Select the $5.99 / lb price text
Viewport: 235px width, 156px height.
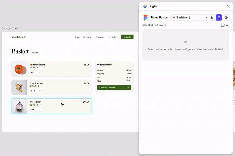[34, 68]
